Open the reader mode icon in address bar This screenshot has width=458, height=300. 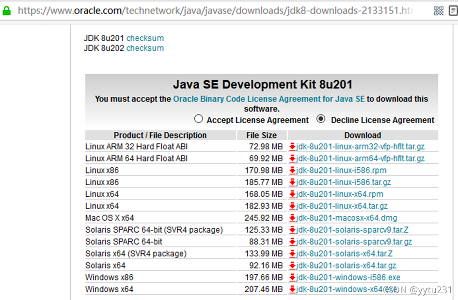point(453,11)
